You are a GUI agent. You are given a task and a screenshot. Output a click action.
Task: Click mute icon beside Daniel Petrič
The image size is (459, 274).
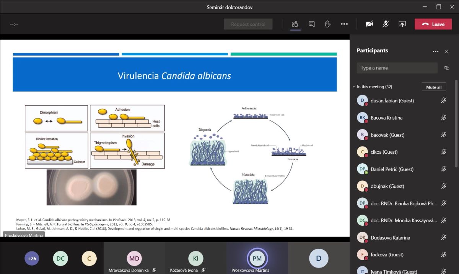(443, 169)
